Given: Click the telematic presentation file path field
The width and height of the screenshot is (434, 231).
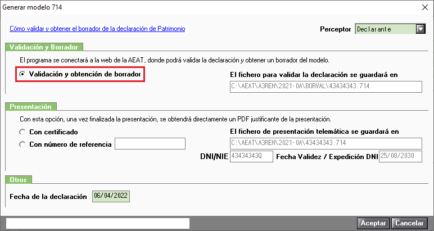Looking at the screenshot, I should pyautogui.click(x=325, y=143).
